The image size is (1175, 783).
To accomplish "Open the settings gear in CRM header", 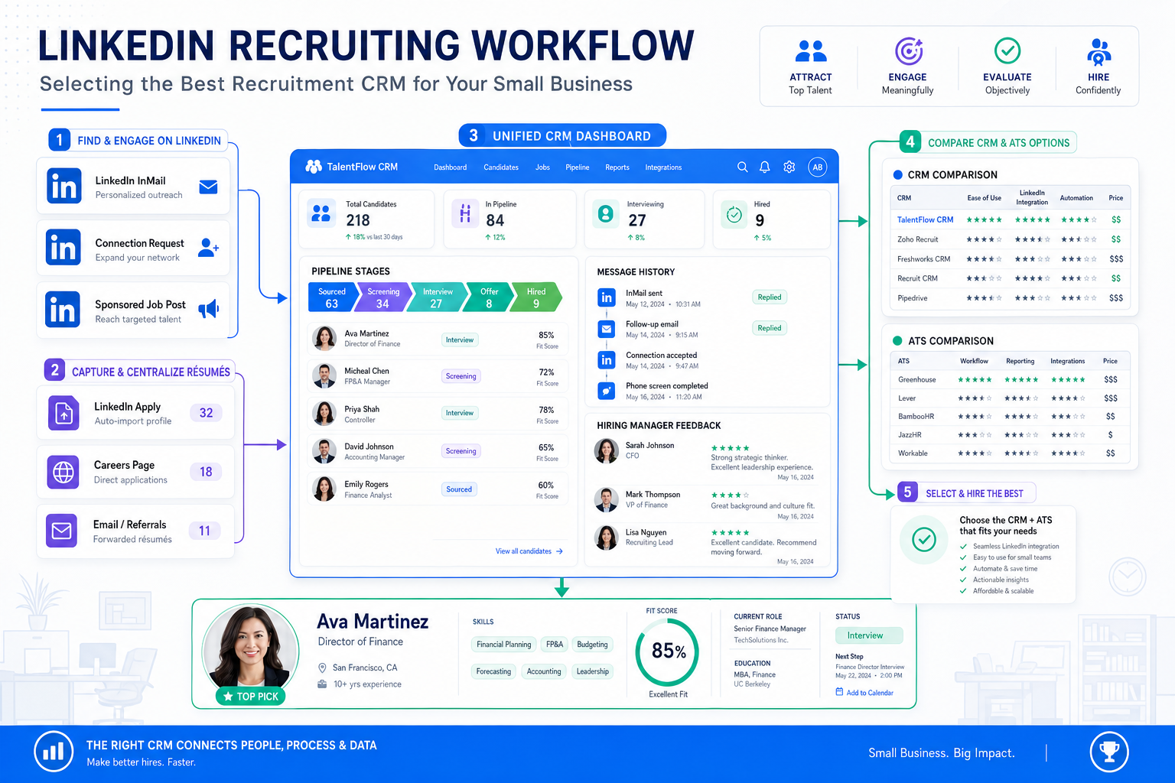I will click(x=789, y=167).
